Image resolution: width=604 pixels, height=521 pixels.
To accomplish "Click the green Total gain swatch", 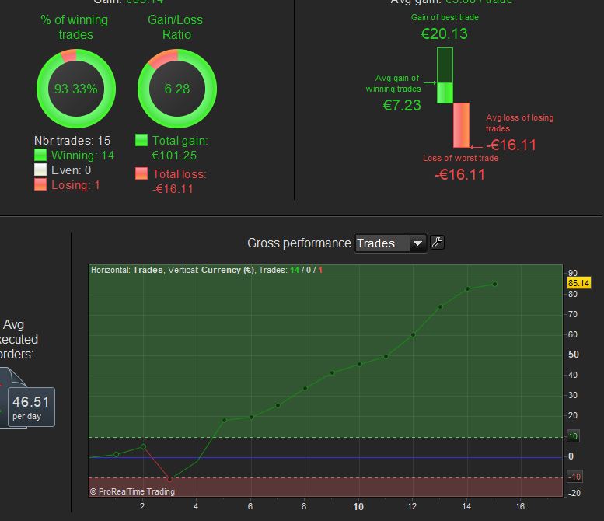I will click(141, 140).
